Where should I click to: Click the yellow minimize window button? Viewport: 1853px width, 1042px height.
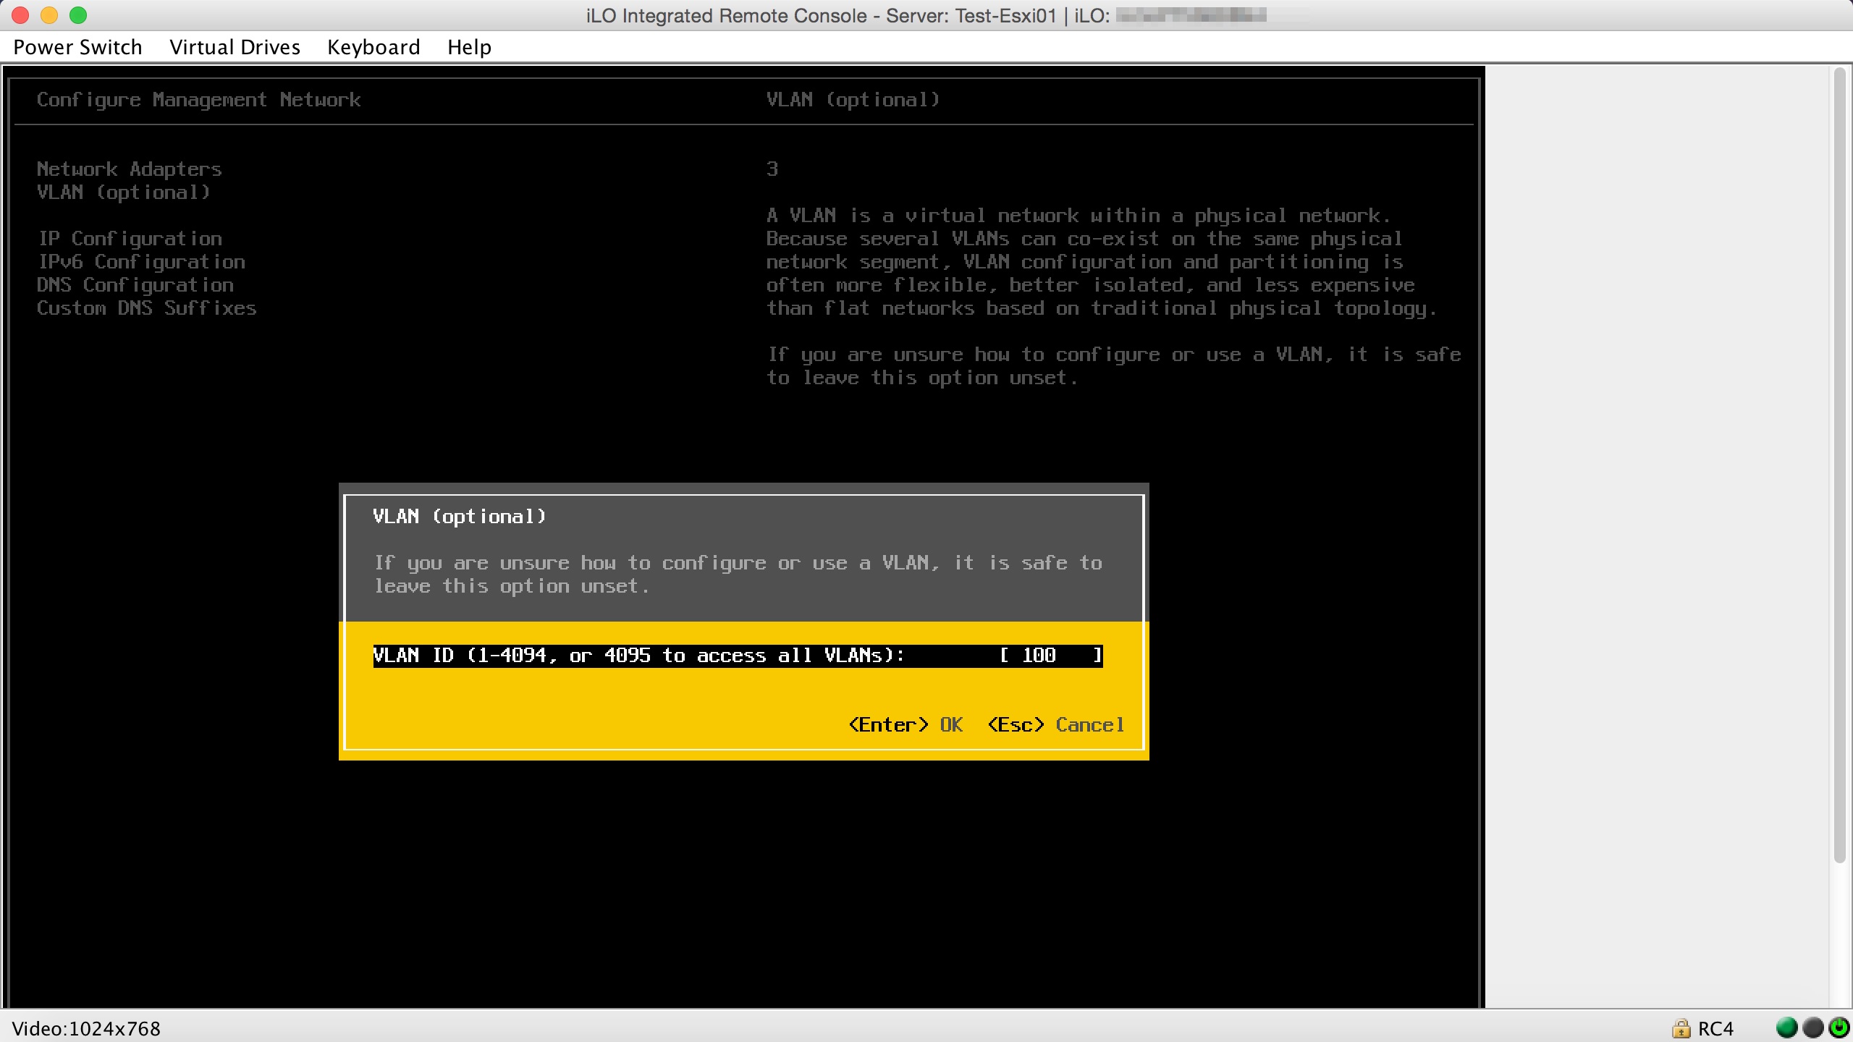tap(49, 15)
